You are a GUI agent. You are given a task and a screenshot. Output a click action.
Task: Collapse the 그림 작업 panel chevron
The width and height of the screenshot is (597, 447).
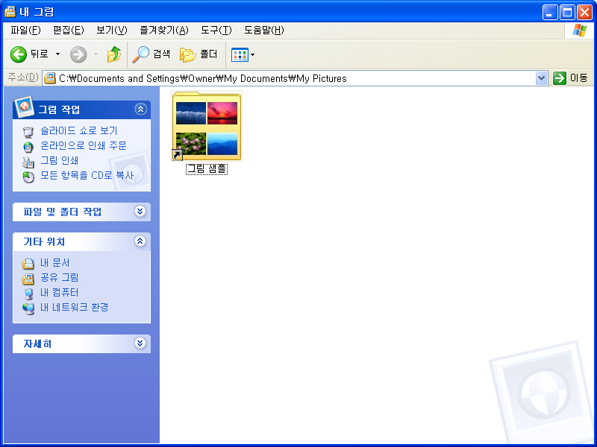140,109
